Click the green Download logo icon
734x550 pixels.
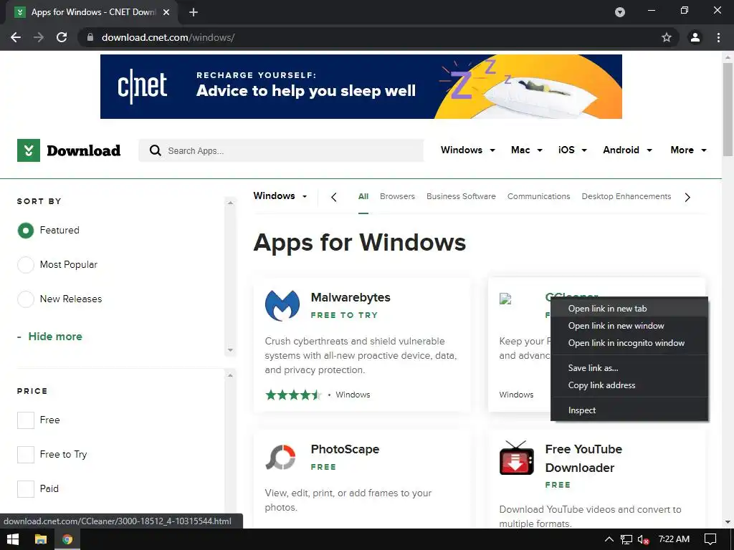pos(29,150)
